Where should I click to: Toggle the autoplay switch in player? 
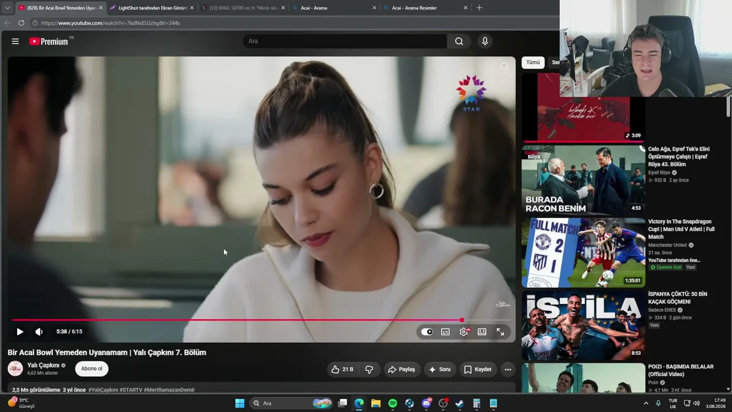tap(427, 332)
